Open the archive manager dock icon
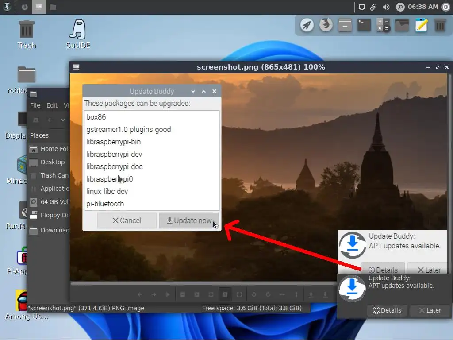Viewport: 453px width, 340px height. (345, 25)
